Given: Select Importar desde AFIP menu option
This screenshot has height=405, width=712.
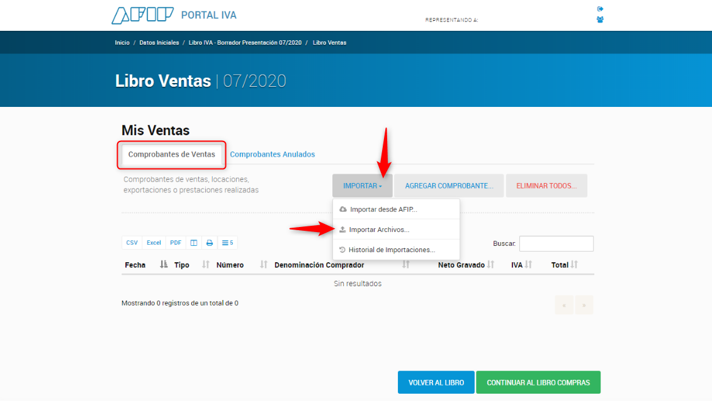Looking at the screenshot, I should point(383,209).
